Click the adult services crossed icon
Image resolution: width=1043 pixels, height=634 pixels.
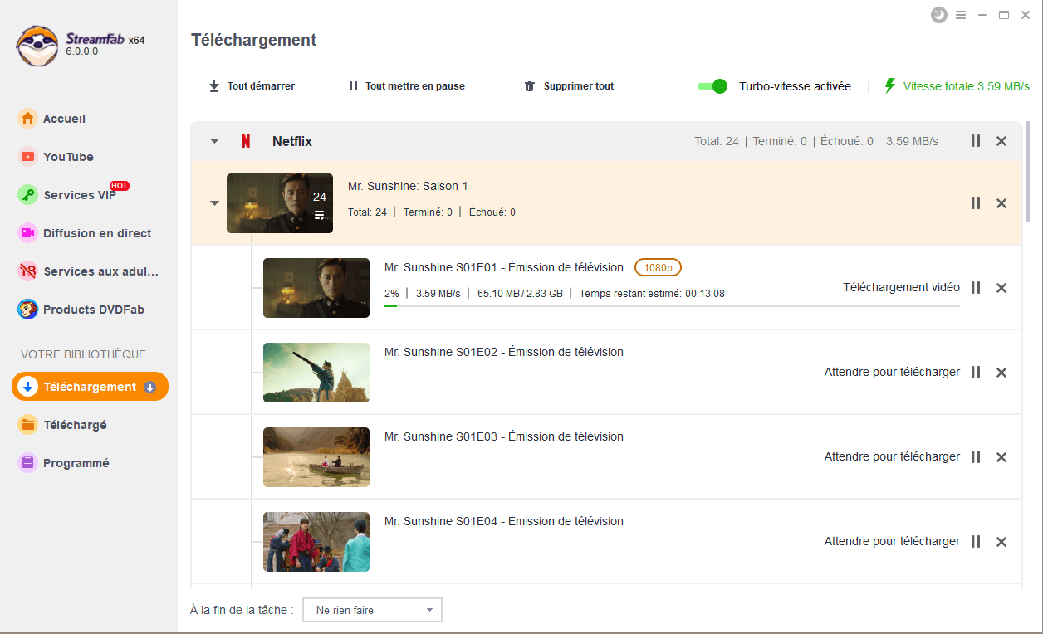pos(28,271)
